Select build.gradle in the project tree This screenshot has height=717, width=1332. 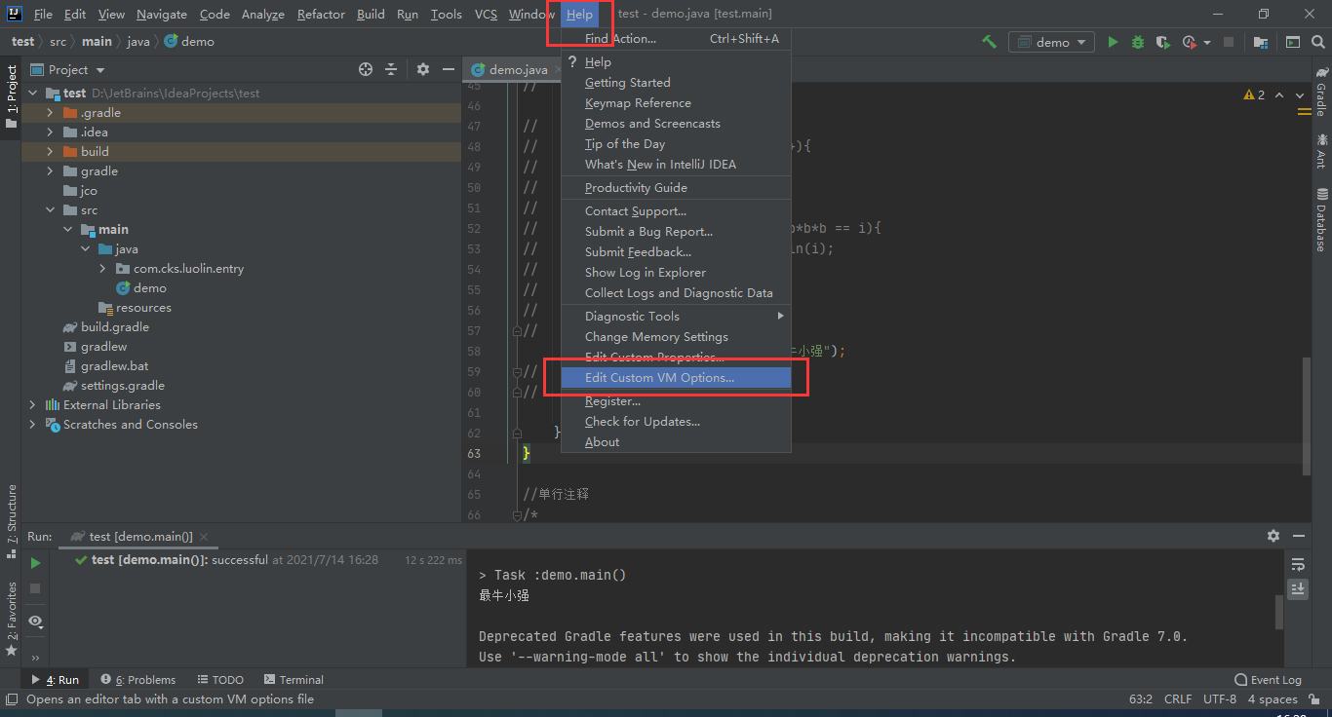click(x=114, y=327)
